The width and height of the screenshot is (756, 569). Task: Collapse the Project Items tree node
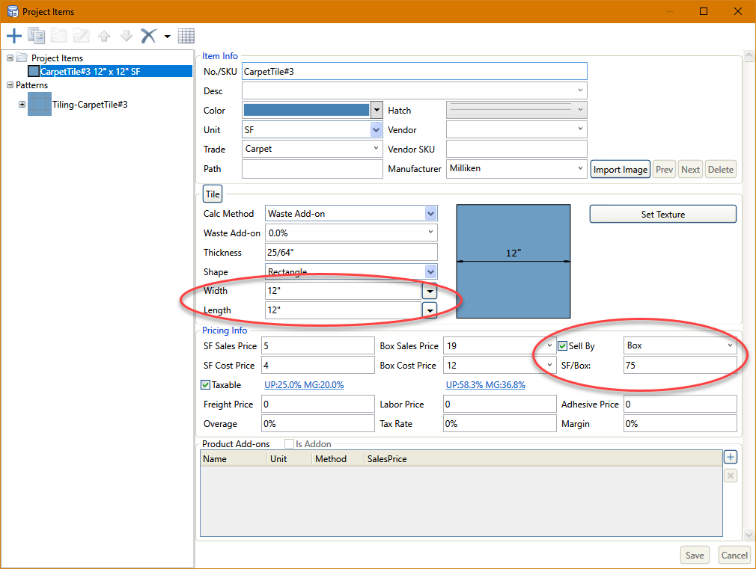(10, 58)
